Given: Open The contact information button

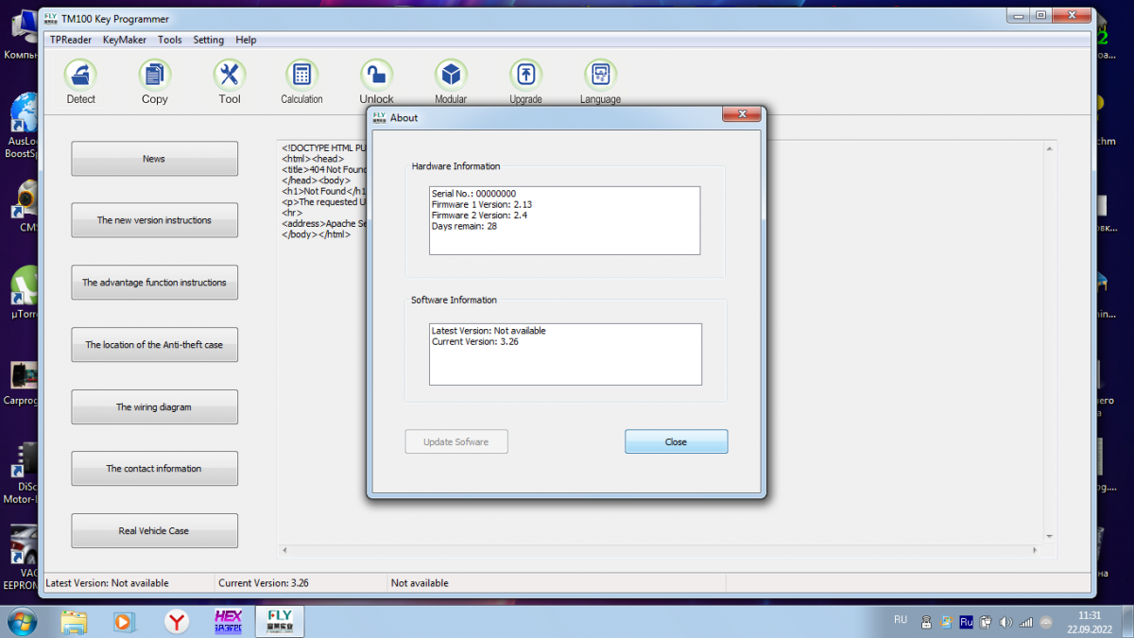Looking at the screenshot, I should (154, 469).
